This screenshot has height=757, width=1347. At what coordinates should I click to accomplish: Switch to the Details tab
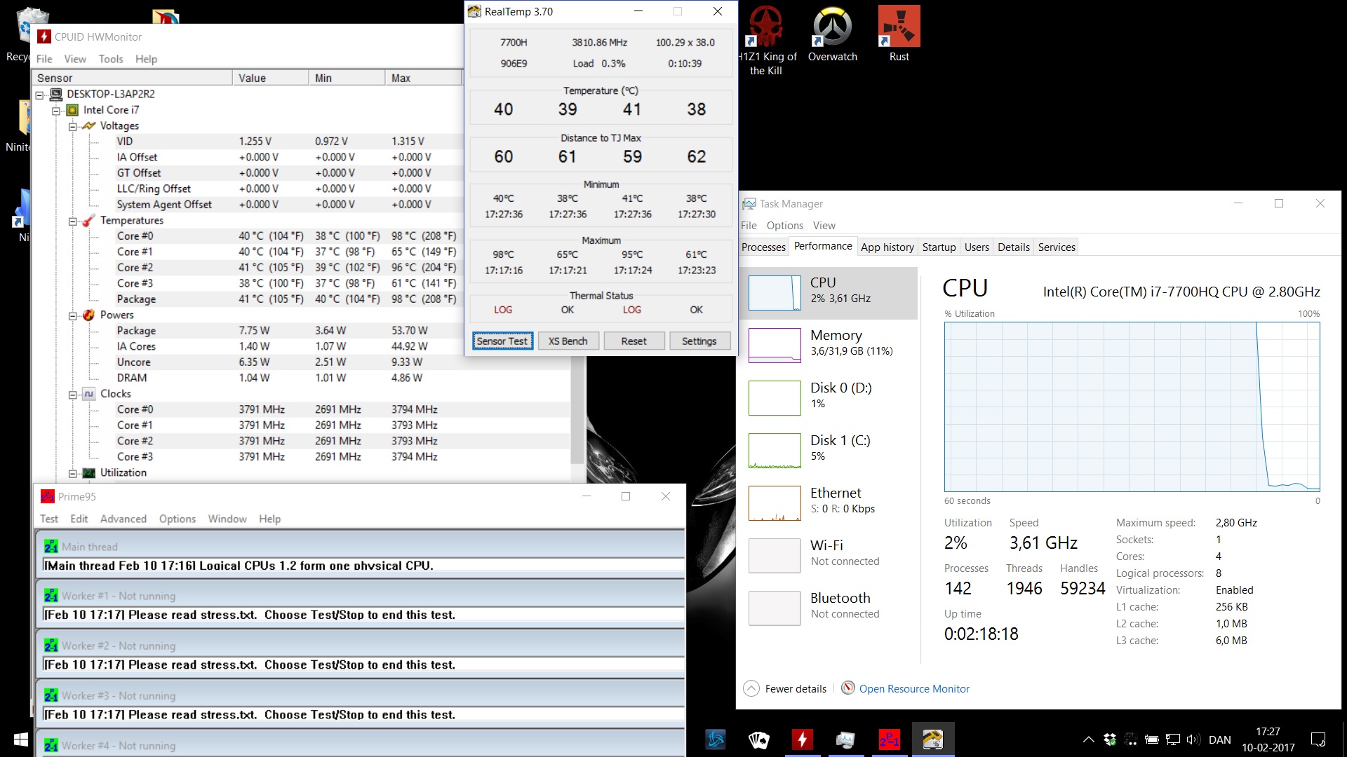coord(1014,247)
